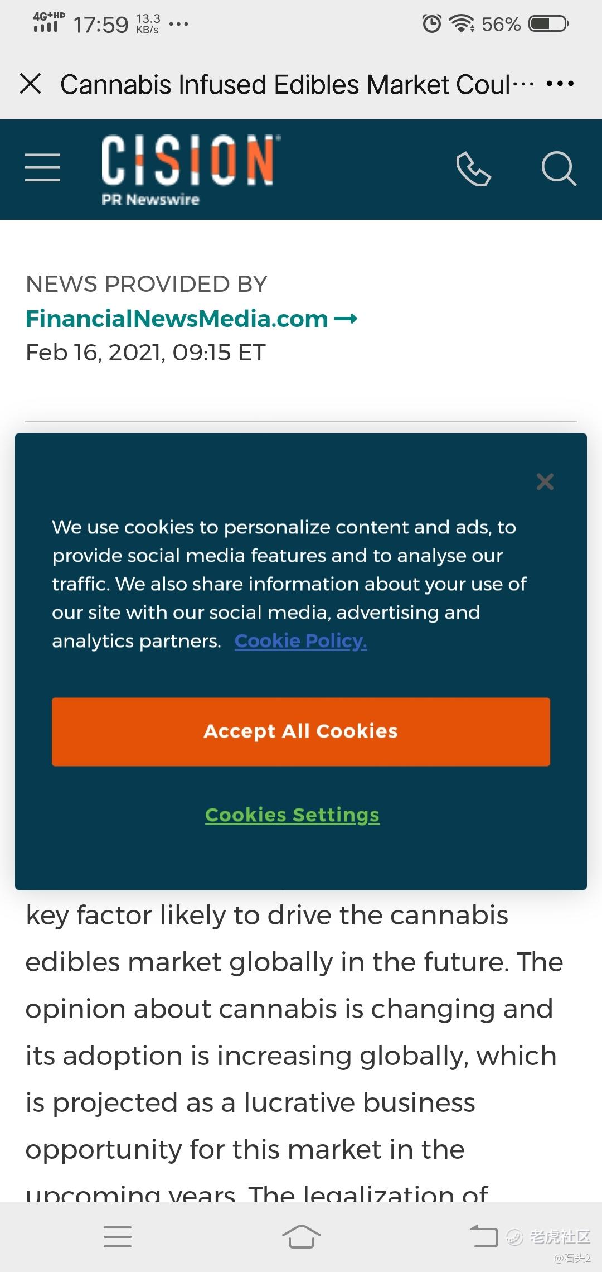Dismiss the cookie banner with X

pos(545,481)
